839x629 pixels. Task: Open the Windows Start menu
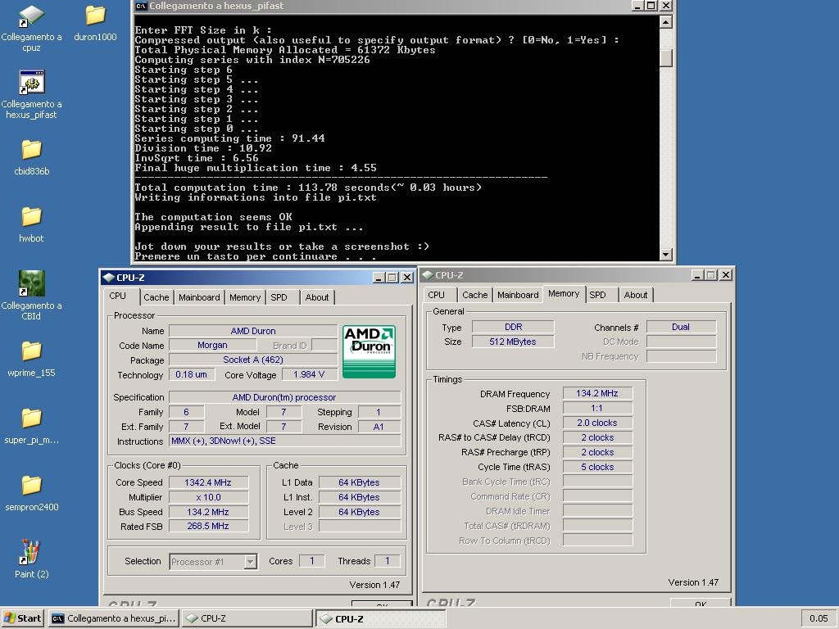click(22, 618)
